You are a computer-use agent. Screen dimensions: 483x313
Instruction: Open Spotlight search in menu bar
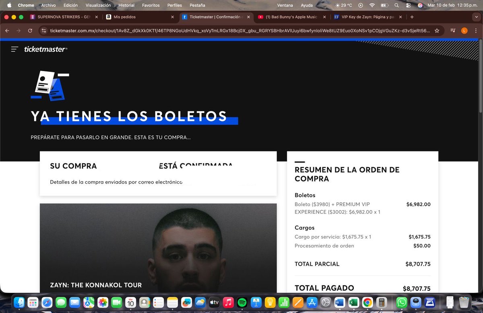(x=396, y=5)
